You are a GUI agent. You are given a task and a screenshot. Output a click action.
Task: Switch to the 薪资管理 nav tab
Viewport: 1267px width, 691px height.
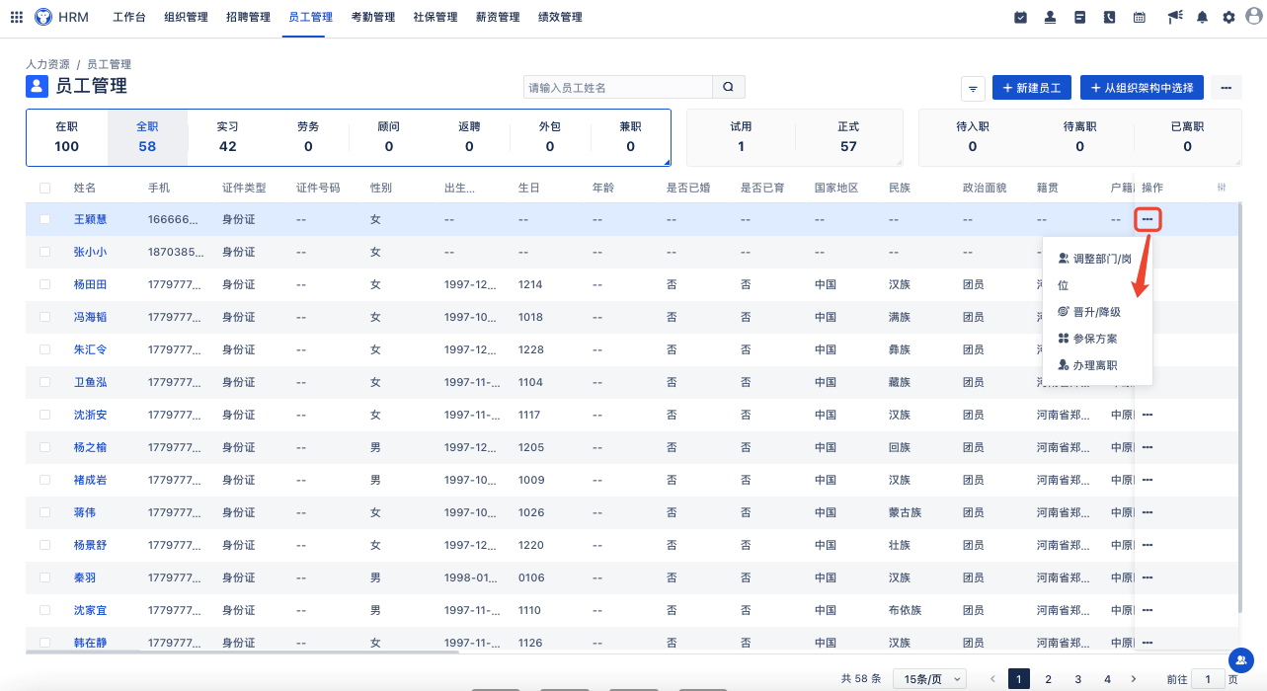click(498, 17)
